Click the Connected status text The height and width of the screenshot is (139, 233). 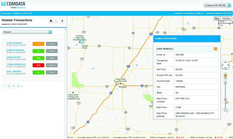[6, 13]
